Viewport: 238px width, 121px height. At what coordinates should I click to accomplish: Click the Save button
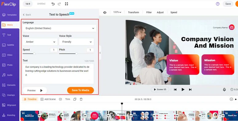click(228, 4)
